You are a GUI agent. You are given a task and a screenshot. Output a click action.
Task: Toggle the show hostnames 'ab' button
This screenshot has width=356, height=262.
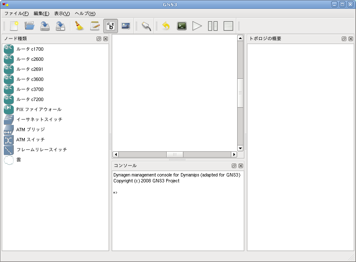(x=110, y=26)
